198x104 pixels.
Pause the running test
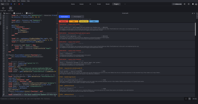14,4
